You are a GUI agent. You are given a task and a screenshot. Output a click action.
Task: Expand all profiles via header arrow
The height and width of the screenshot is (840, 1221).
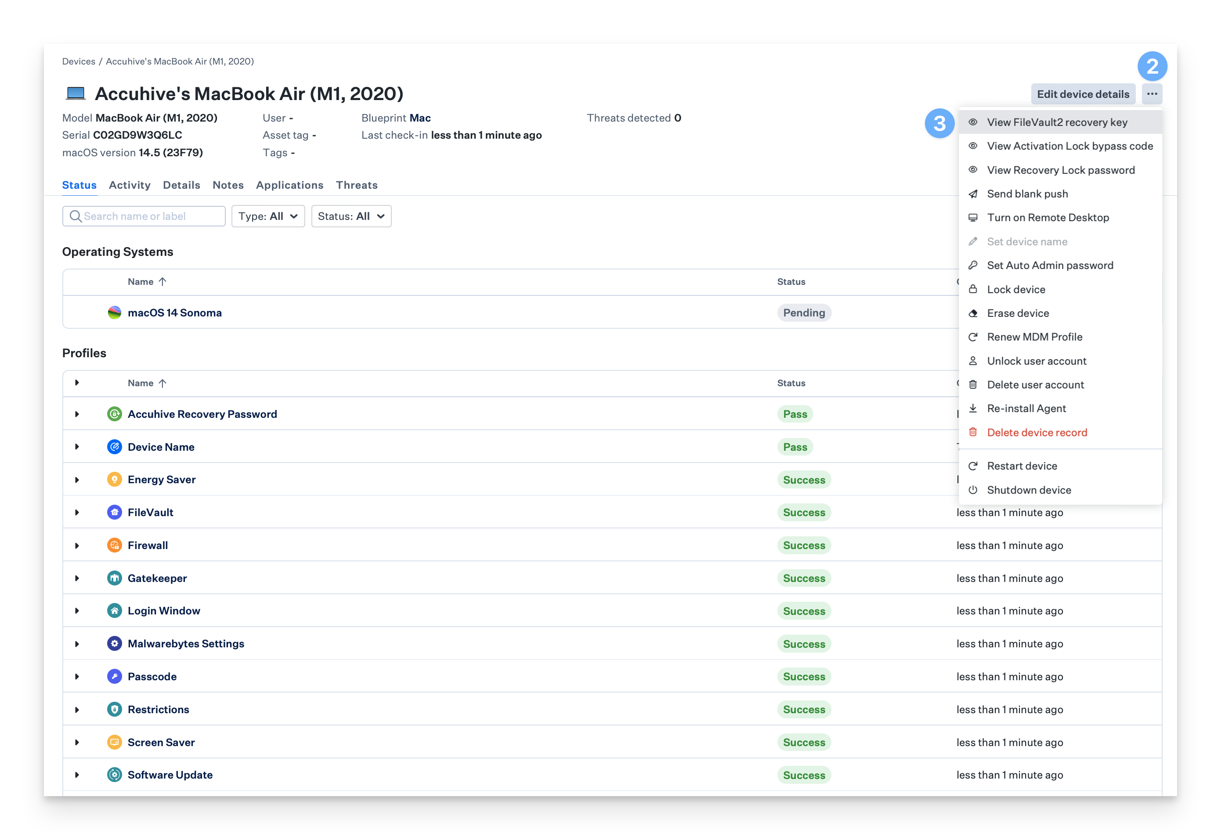click(77, 383)
